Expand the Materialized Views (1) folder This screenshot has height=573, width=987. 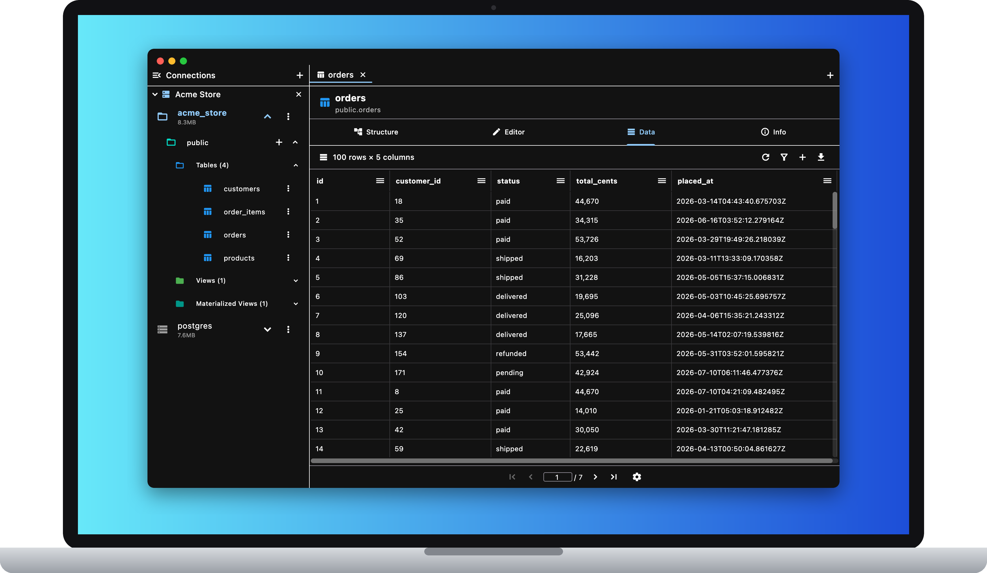coord(296,304)
